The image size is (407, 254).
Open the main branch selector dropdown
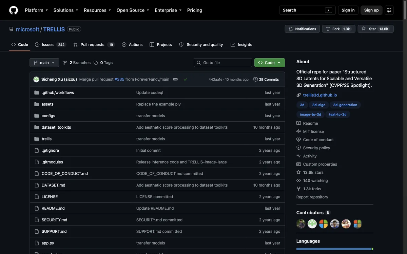(x=44, y=63)
